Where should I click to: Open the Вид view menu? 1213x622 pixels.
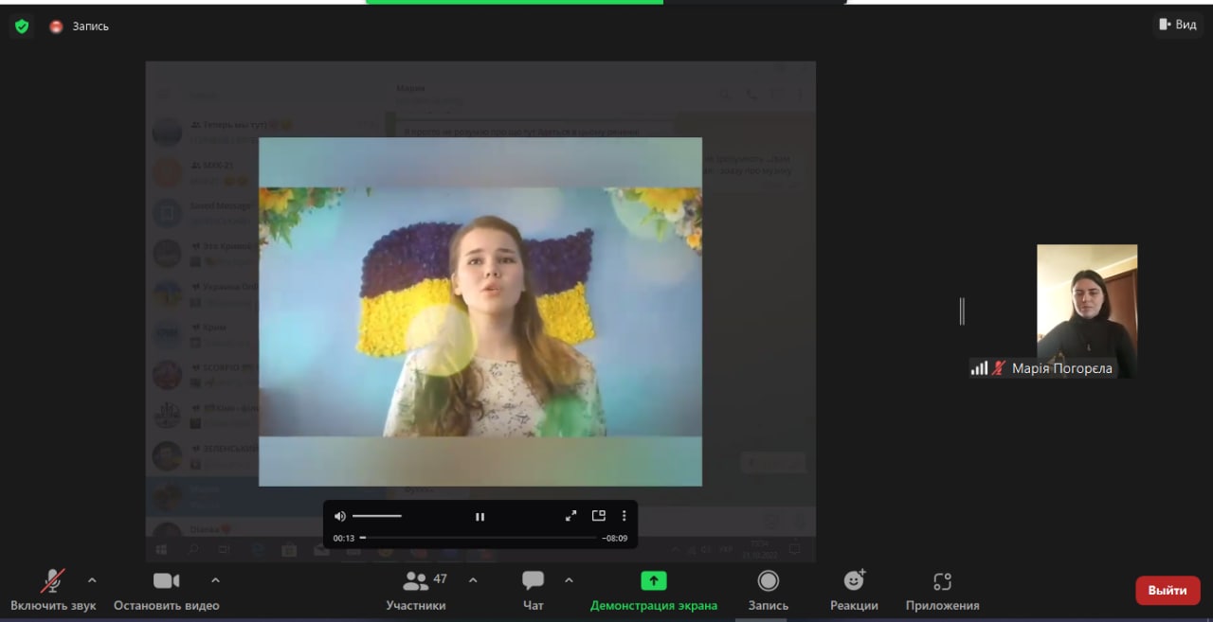click(x=1177, y=25)
